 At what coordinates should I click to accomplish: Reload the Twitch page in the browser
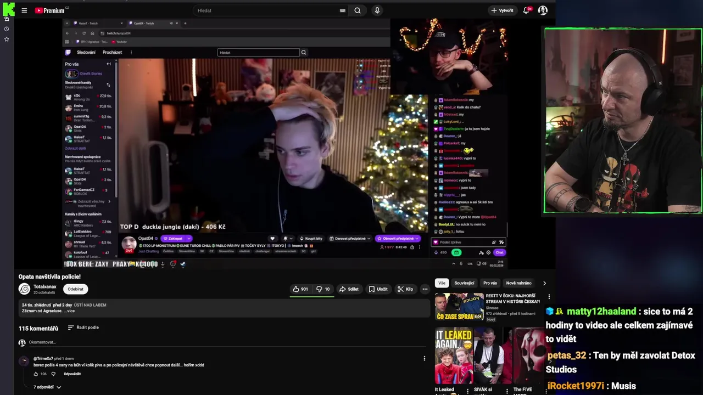83,33
